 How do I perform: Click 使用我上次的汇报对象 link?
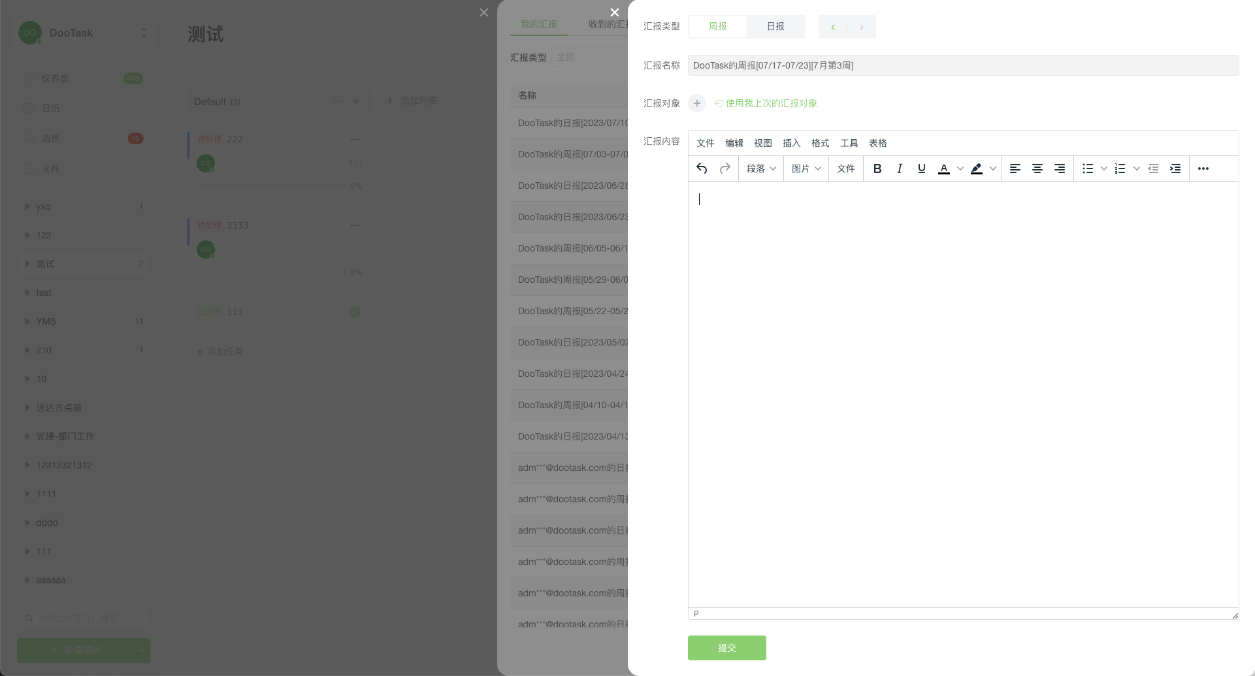(x=771, y=103)
